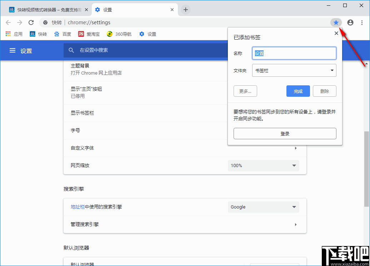Click the 完成 button to save the bookmark
The image size is (370, 266).
298,91
